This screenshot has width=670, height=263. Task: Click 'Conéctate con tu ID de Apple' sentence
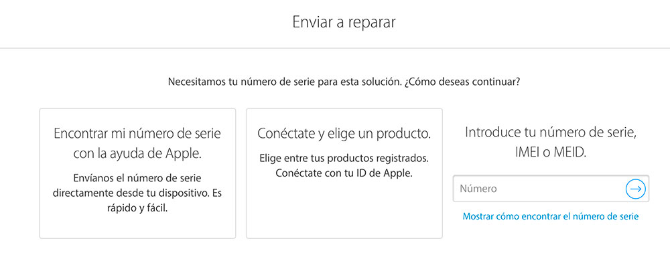tap(344, 174)
